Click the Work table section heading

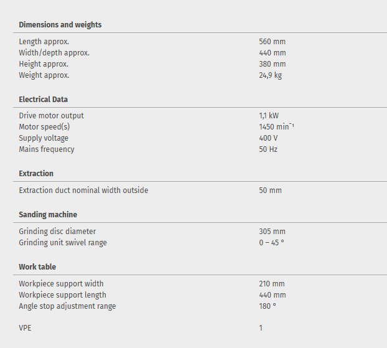[x=37, y=267]
